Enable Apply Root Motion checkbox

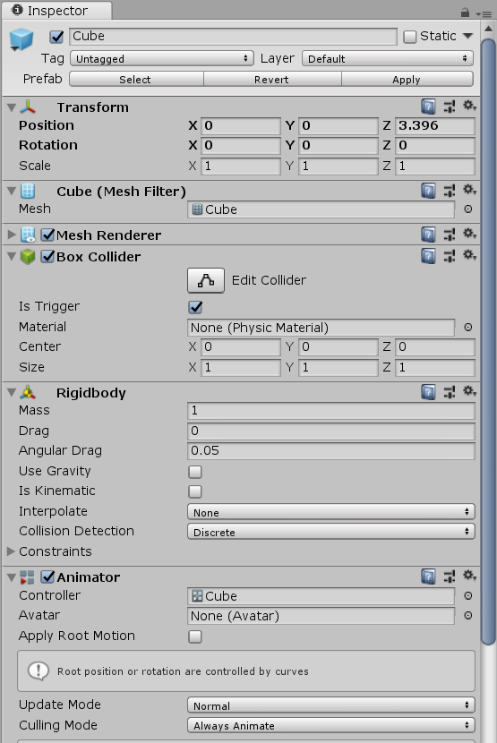point(195,636)
